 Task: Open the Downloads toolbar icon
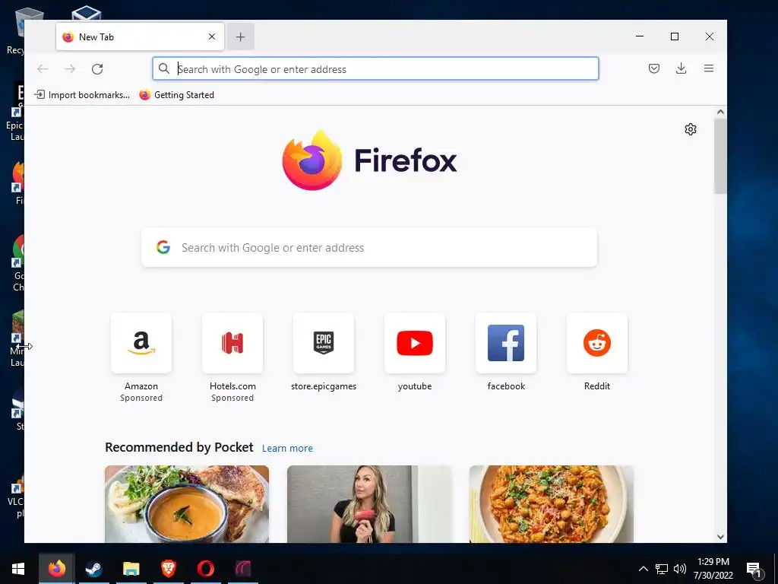pos(682,68)
